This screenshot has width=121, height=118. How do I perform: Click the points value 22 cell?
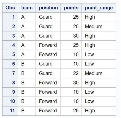(x=71, y=73)
